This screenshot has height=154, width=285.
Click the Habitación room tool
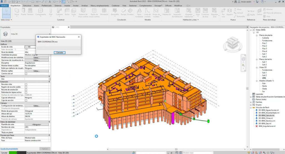166,12
